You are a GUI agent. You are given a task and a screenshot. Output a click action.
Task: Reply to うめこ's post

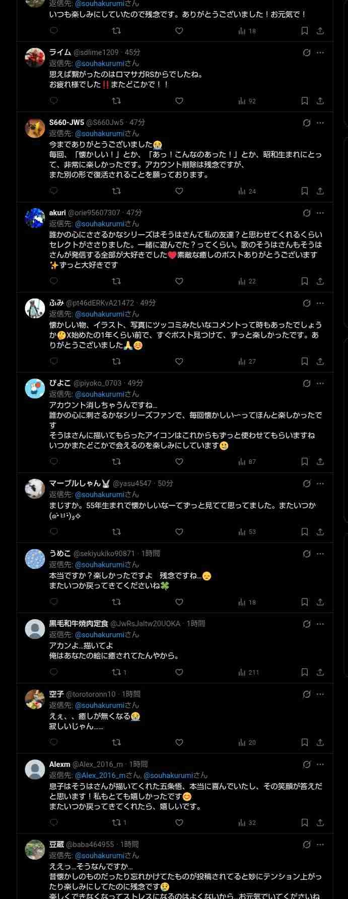pyautogui.click(x=54, y=602)
